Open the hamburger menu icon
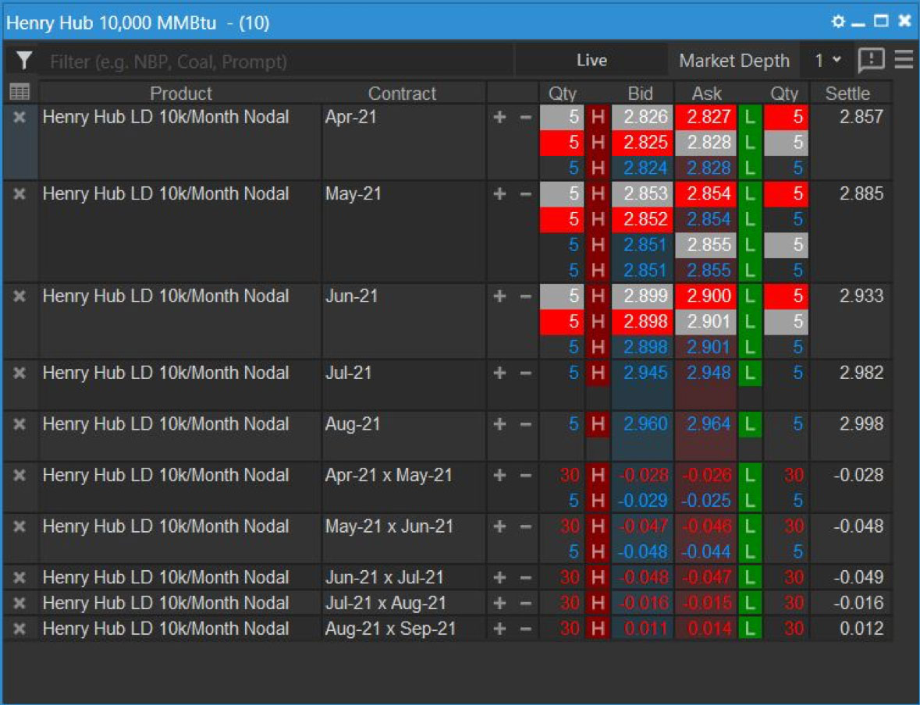 click(904, 60)
